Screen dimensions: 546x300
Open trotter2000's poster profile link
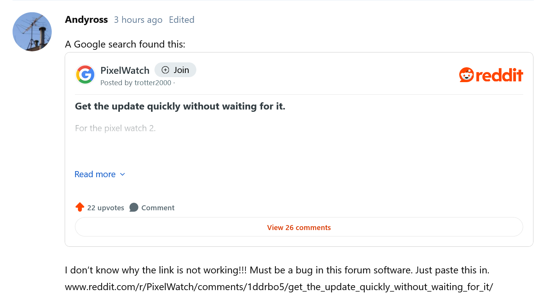pyautogui.click(x=153, y=83)
